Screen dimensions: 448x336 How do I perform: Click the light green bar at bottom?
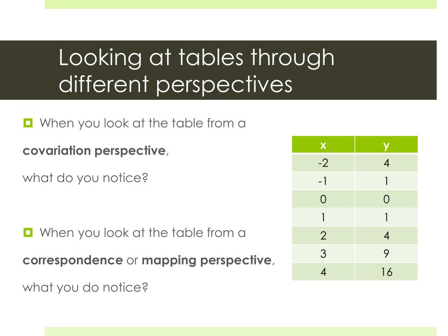[x=241, y=332]
